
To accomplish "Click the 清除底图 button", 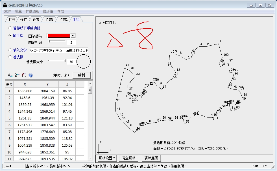I will (151, 158).
